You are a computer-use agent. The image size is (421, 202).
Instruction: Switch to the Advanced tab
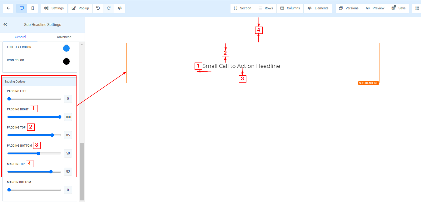[64, 37]
